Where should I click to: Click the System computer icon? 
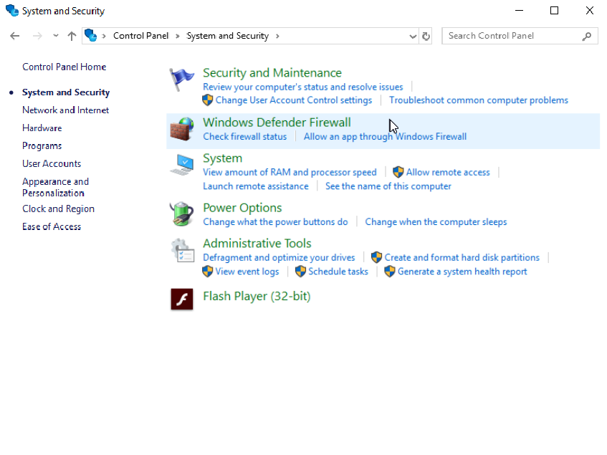click(x=181, y=165)
